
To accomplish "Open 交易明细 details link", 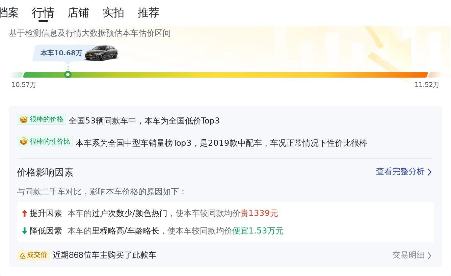I will pyautogui.click(x=408, y=255).
